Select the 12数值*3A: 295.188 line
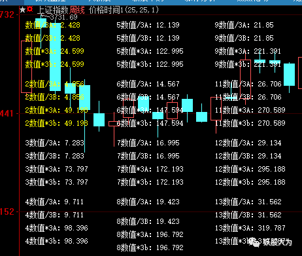Screen dimensions: 302x256 pyautogui.click(x=250, y=169)
